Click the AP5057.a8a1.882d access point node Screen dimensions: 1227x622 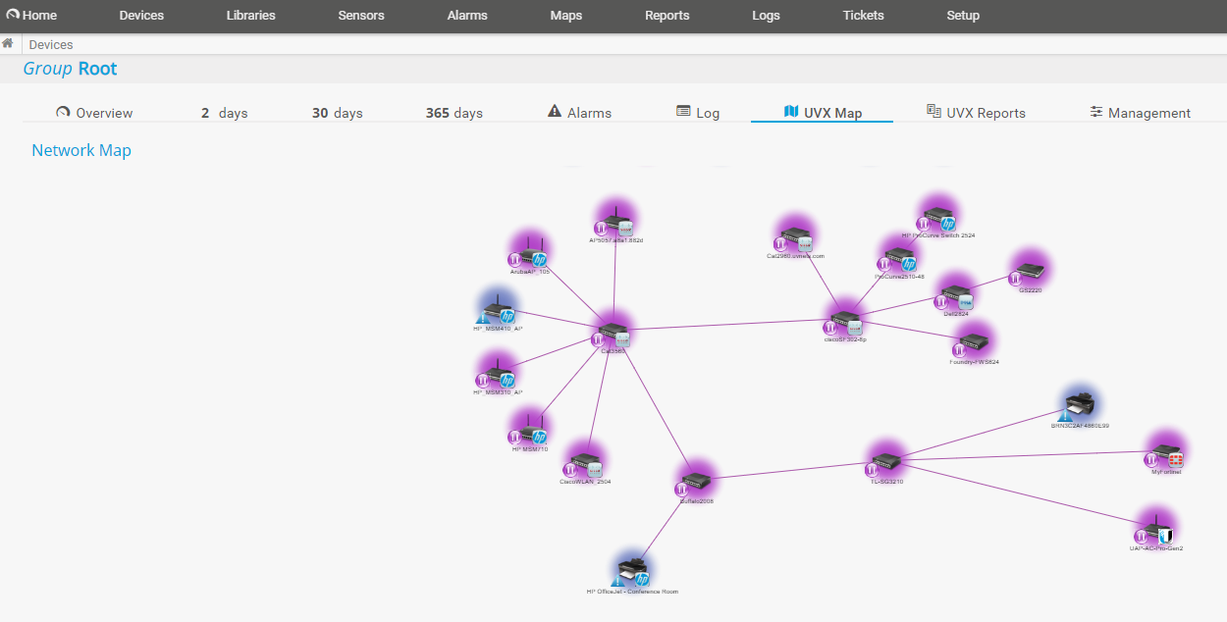pyautogui.click(x=615, y=219)
